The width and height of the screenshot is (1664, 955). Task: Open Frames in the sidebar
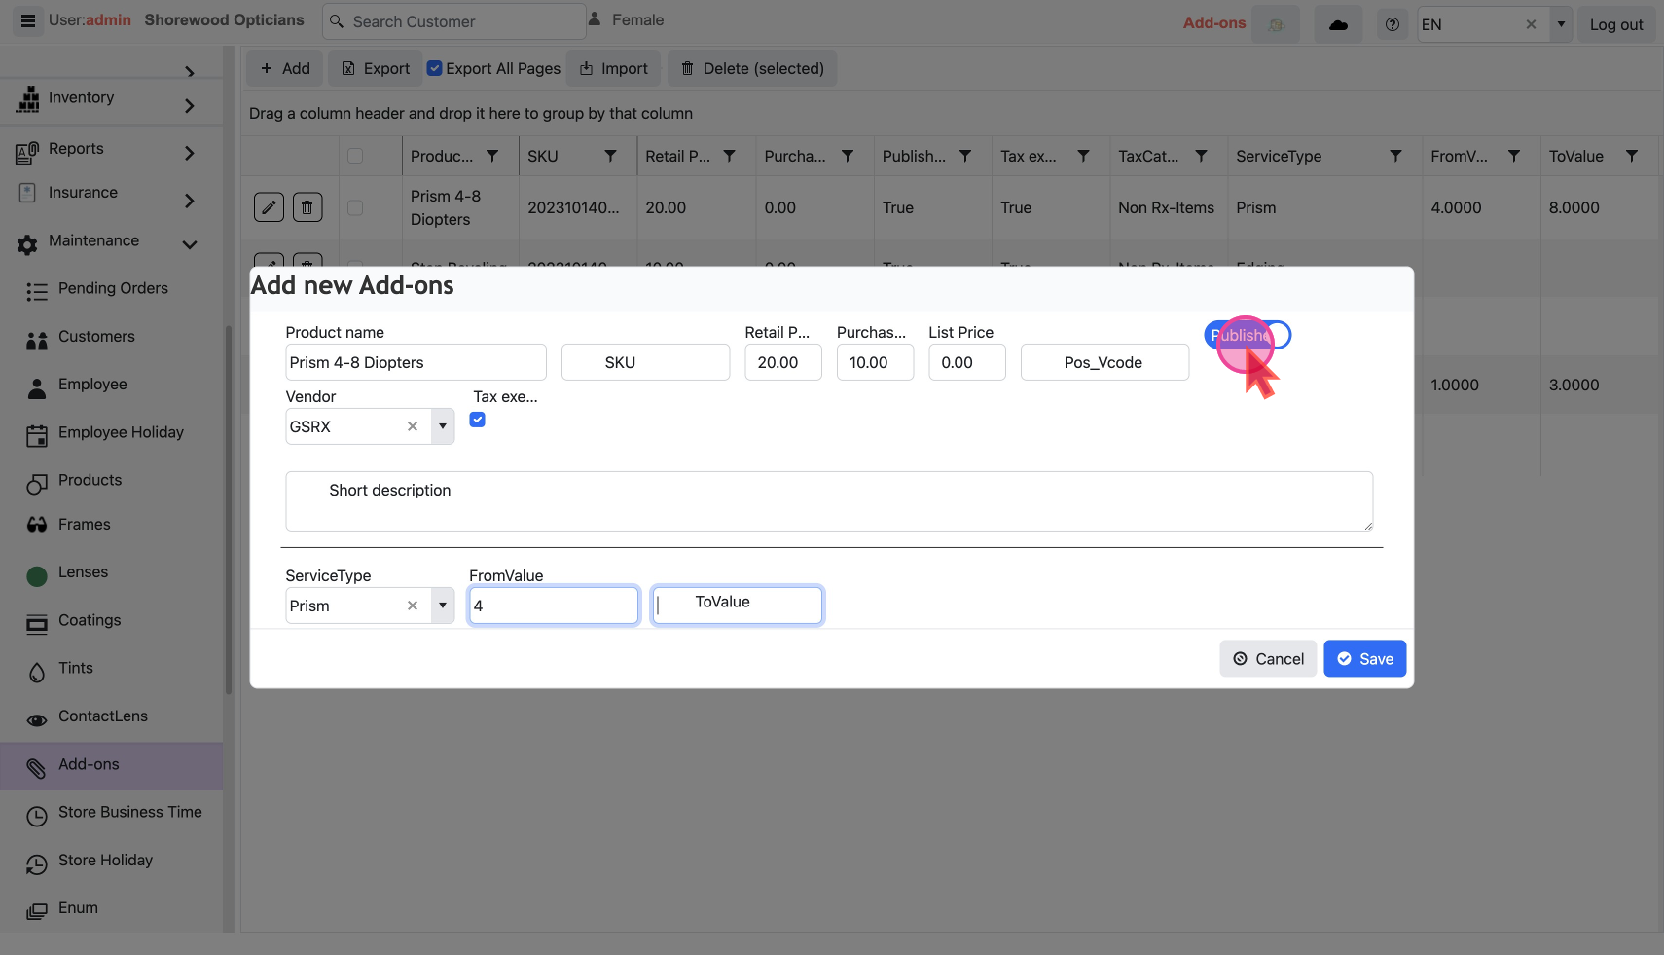[85, 525]
